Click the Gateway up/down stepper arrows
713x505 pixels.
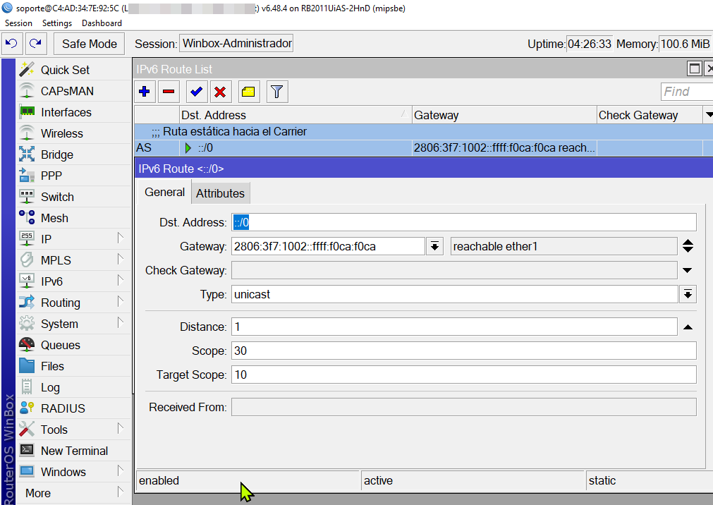(x=688, y=246)
